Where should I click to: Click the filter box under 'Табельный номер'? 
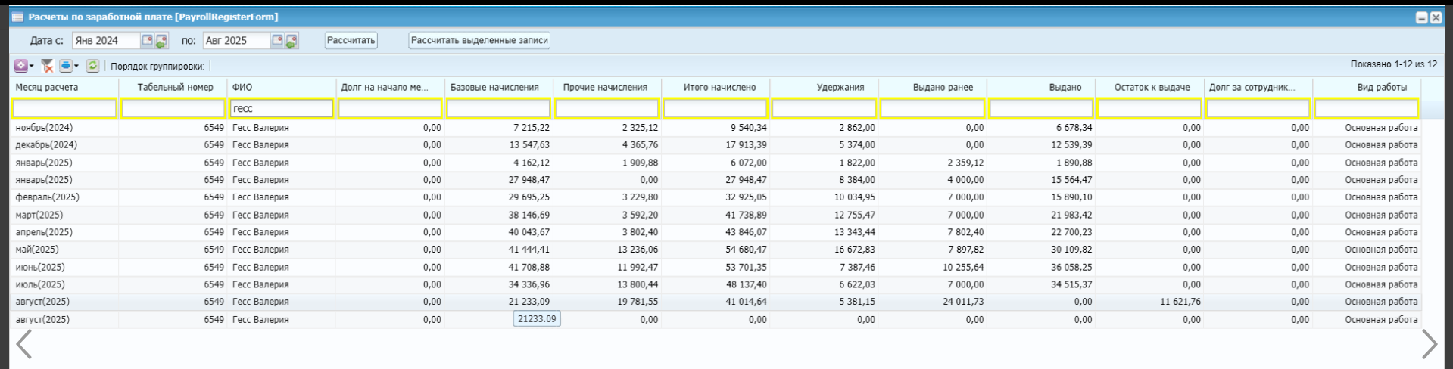click(x=173, y=109)
